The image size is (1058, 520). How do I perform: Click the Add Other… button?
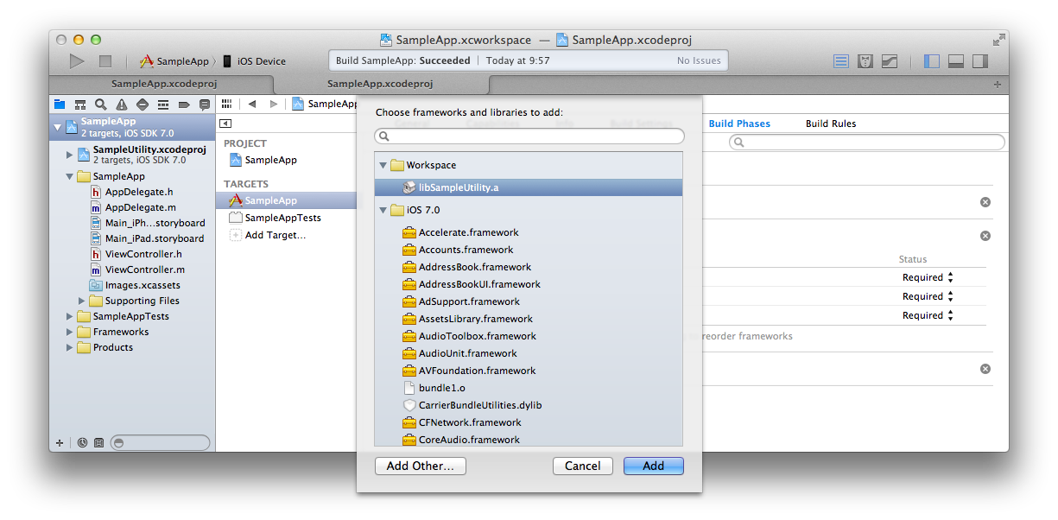pos(420,466)
